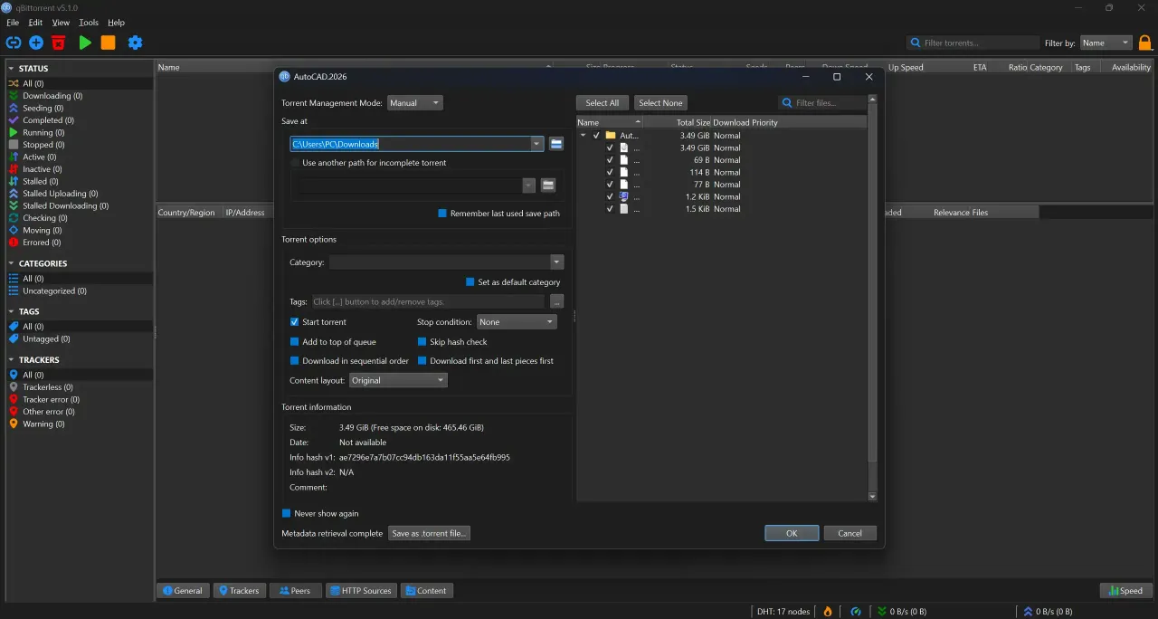This screenshot has width=1158, height=619.
Task: Click the tags '...' button
Action: click(556, 301)
